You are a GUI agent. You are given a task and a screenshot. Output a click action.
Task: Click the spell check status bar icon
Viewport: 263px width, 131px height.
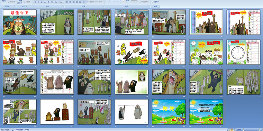point(13,130)
